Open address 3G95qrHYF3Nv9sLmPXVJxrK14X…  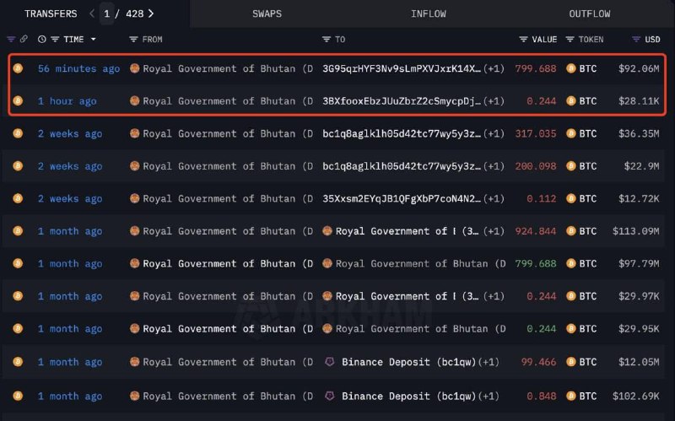click(x=402, y=68)
